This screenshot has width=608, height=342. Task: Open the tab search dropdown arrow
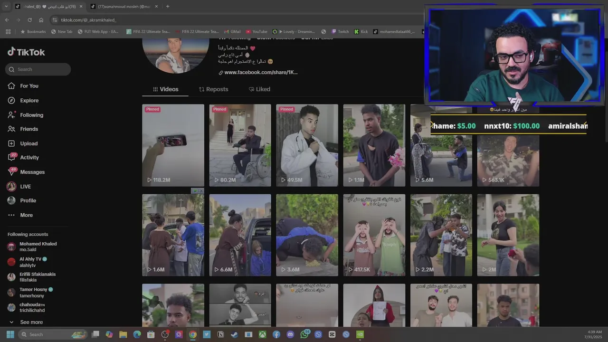(x=6, y=6)
